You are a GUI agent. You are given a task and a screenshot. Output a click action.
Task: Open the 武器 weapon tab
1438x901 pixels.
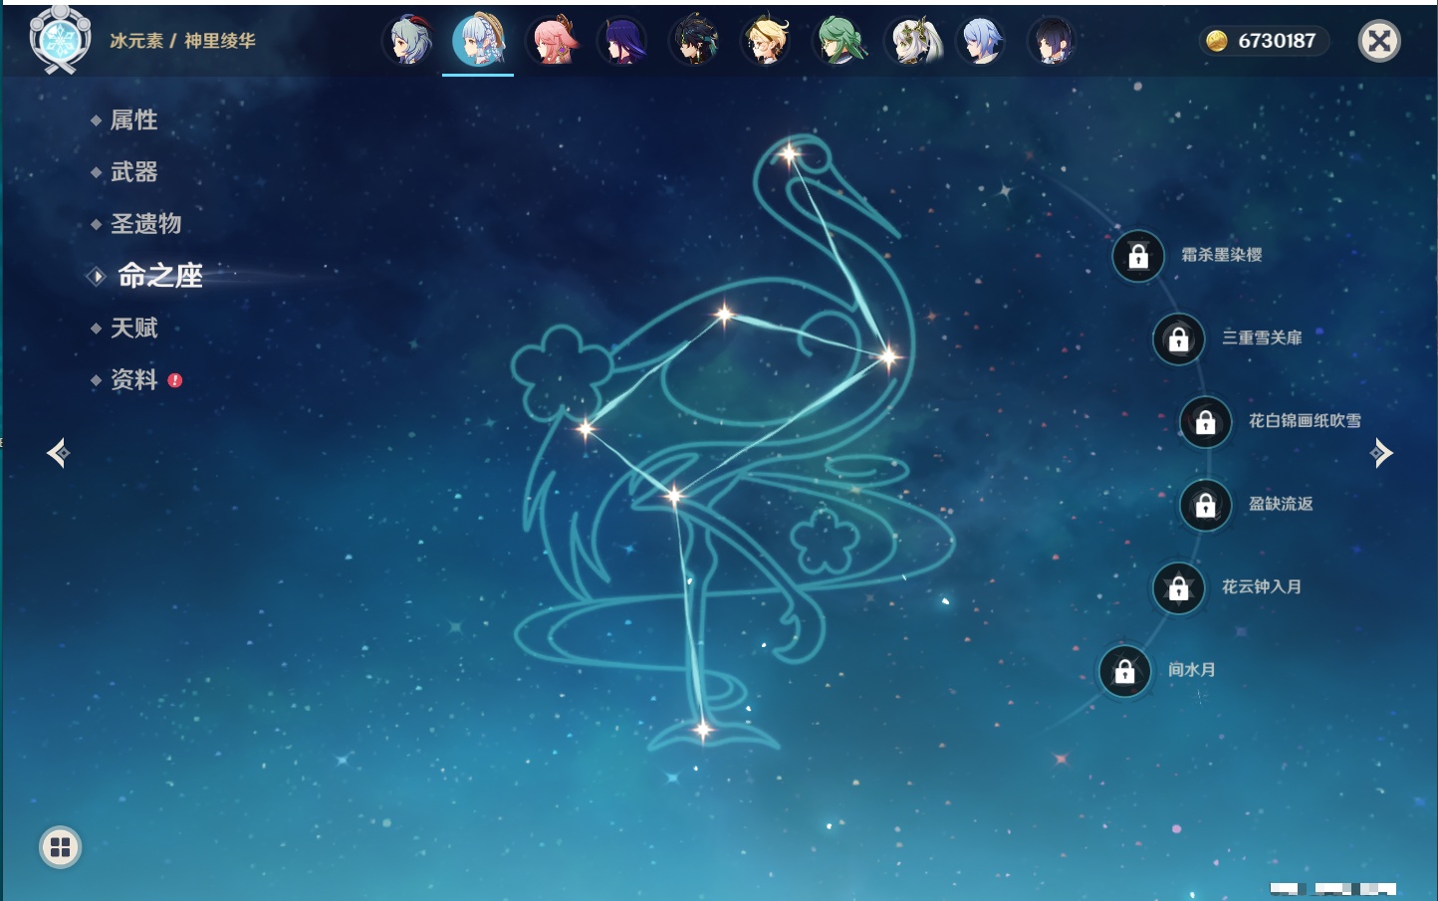click(x=133, y=171)
